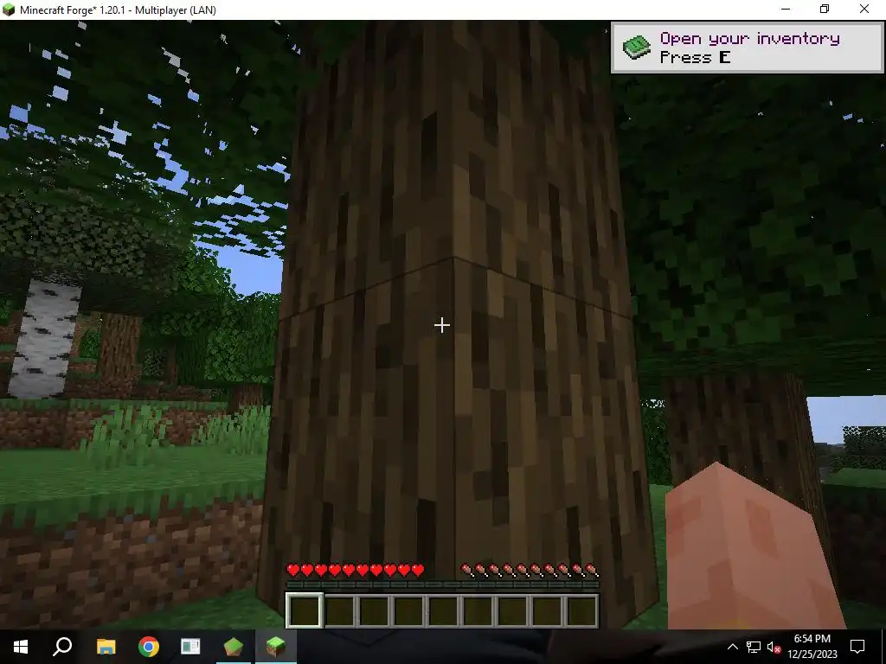The width and height of the screenshot is (886, 664).
Task: Close the Minecraft Forge window
Action: (x=864, y=9)
